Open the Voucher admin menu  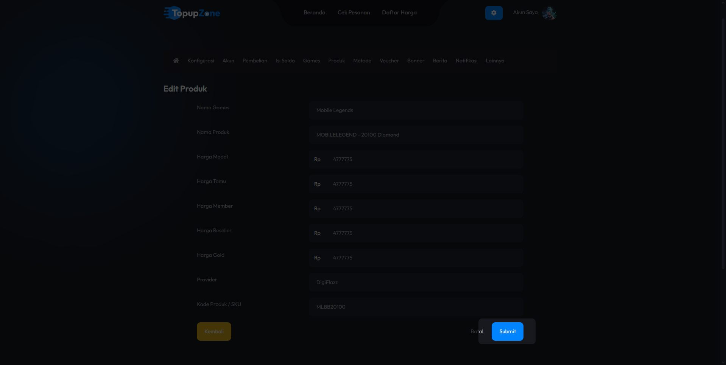click(389, 61)
